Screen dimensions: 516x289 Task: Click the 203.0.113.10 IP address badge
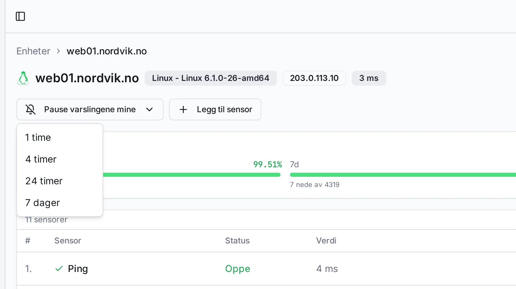coord(314,78)
